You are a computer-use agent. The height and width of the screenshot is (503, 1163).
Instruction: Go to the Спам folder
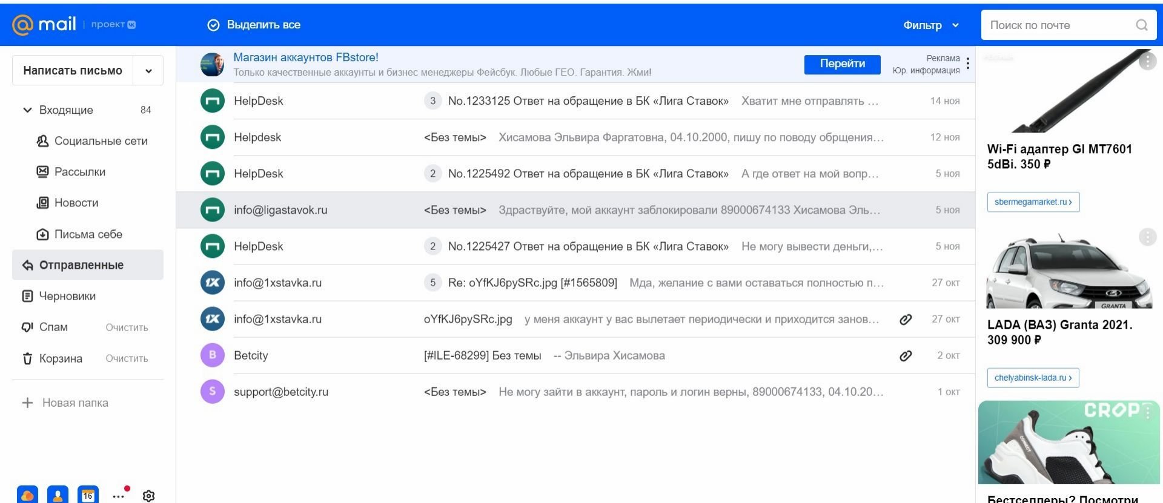[x=53, y=327]
